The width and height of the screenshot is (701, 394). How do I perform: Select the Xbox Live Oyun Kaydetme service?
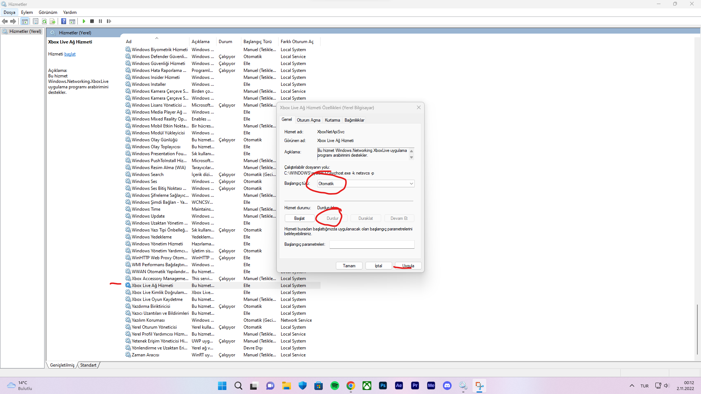pos(223,299)
